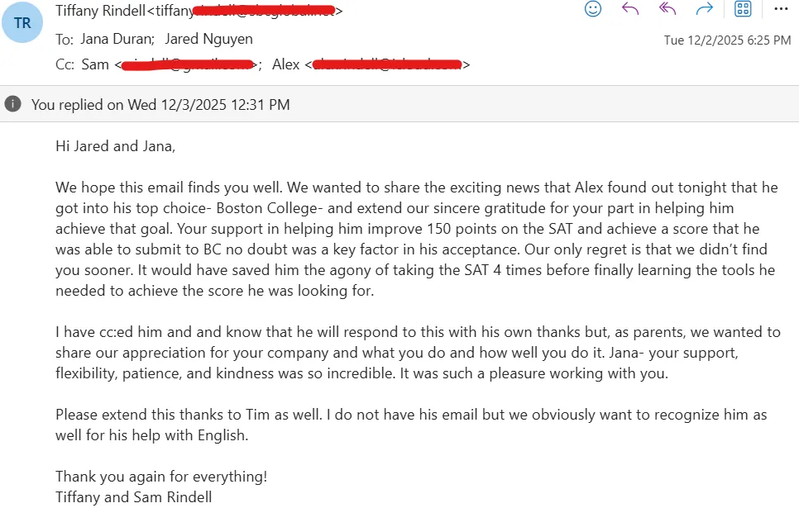Click the info icon beside reply notice

point(12,104)
